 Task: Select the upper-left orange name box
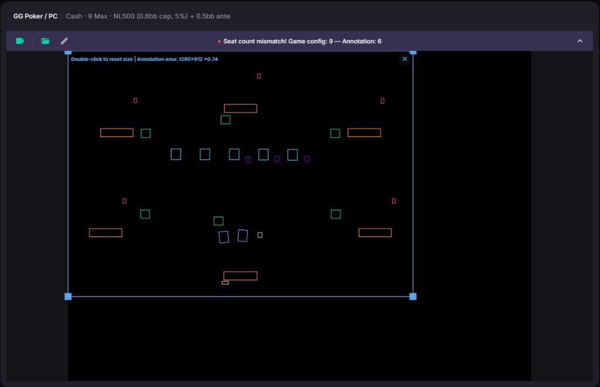coord(117,133)
